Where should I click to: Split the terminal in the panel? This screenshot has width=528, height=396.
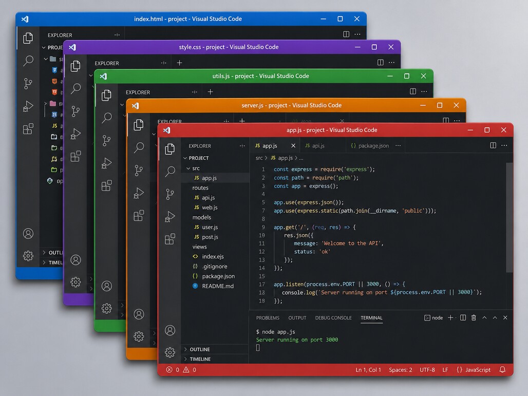click(x=463, y=317)
